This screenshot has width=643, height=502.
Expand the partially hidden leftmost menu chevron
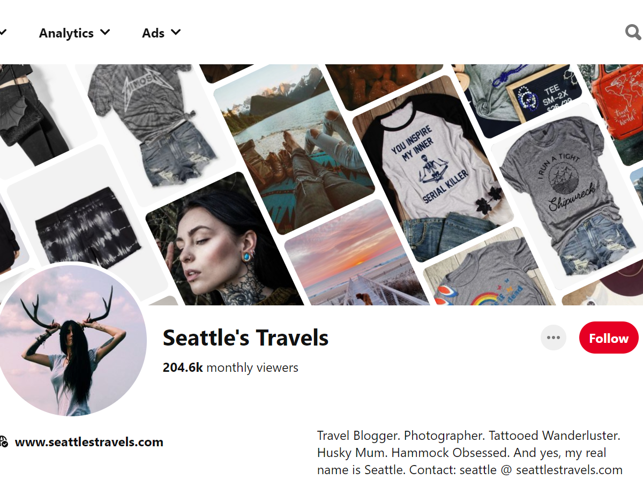click(x=3, y=33)
